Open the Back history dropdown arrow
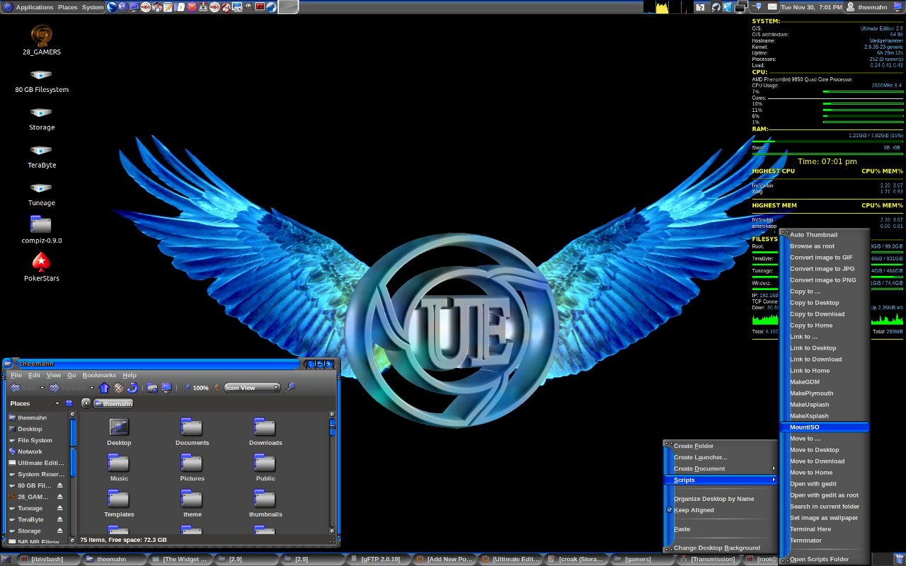Screen dimensions: 906x566 pyautogui.click(x=42, y=388)
